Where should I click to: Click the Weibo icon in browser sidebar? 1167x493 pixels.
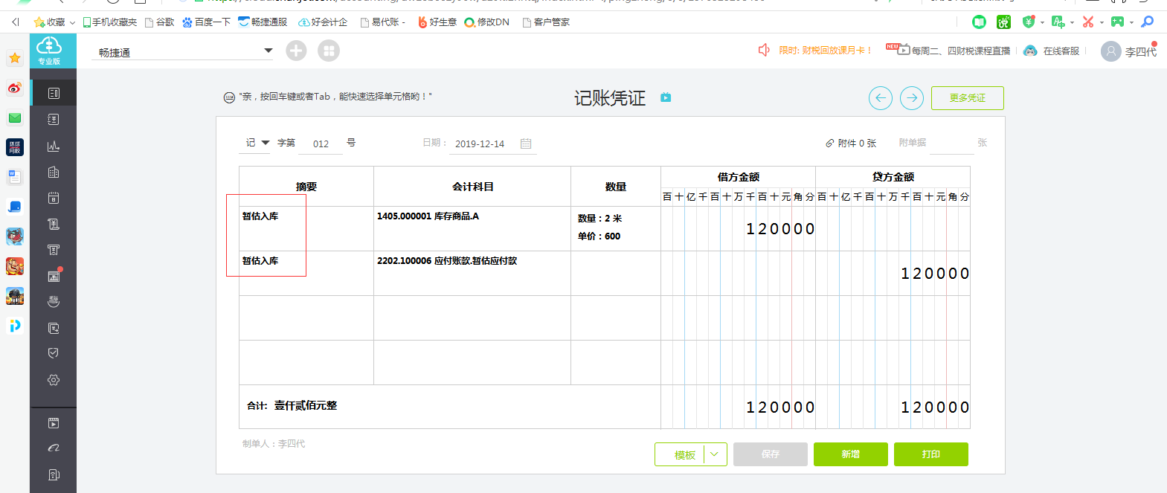(x=15, y=88)
